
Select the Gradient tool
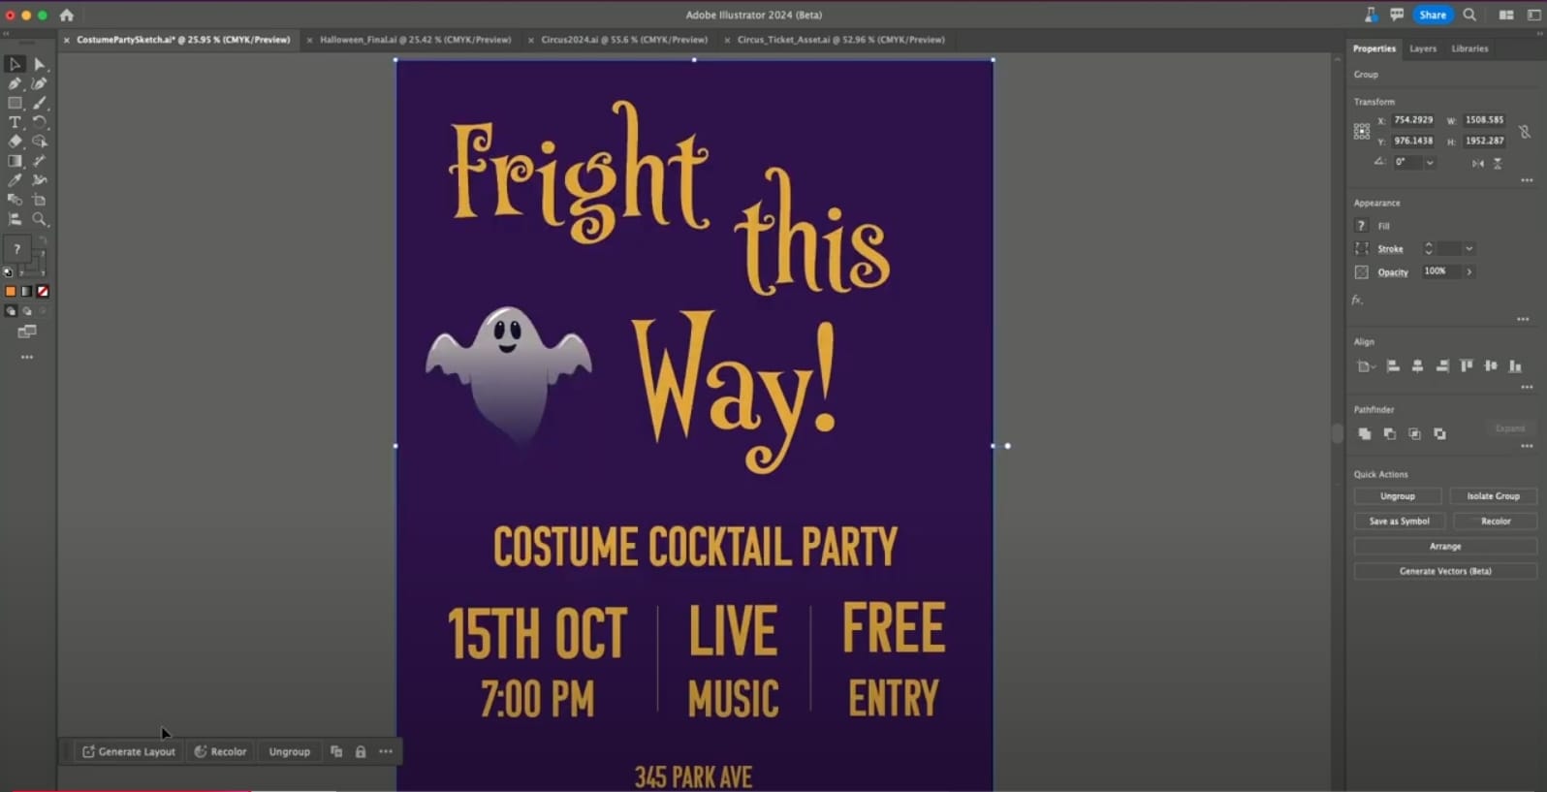[15, 161]
